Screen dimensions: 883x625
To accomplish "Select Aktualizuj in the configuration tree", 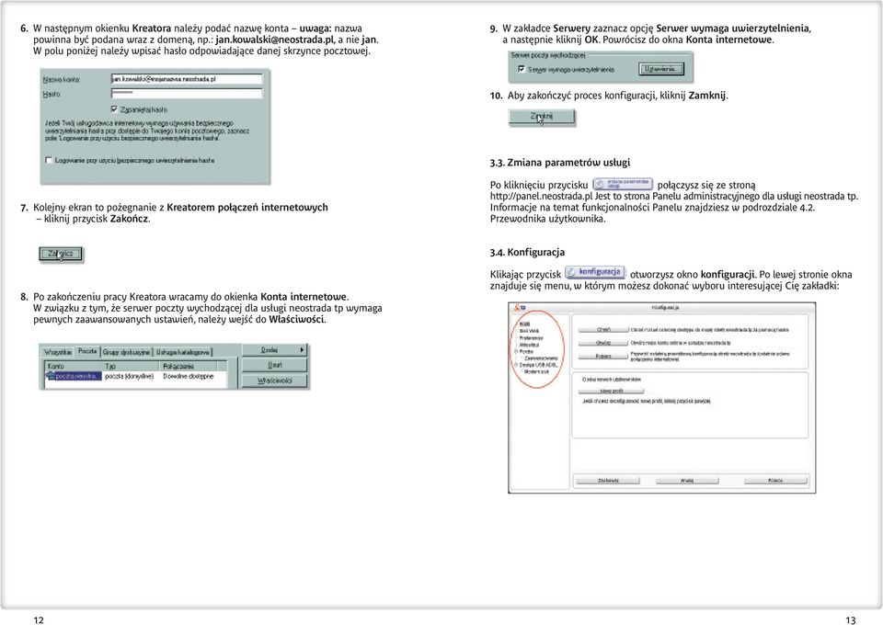I will (x=529, y=345).
